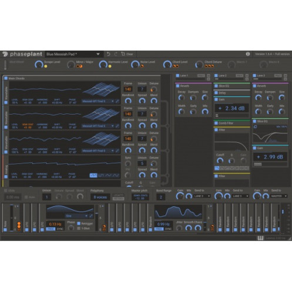The image size is (292, 292).
Task: Open Lane 2 Send to LANE 3 dropdown
Action: click(x=240, y=196)
